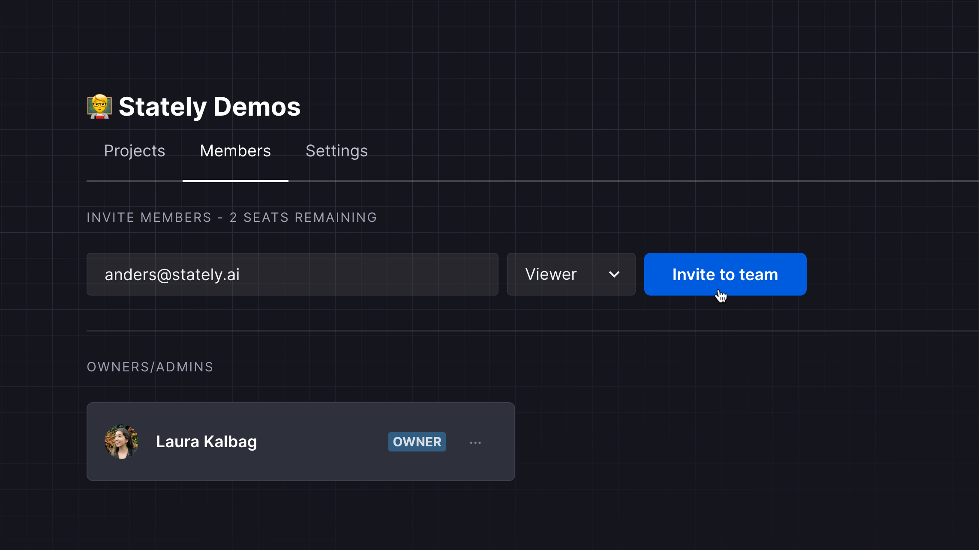Select Viewer role from dropdown

tap(571, 274)
